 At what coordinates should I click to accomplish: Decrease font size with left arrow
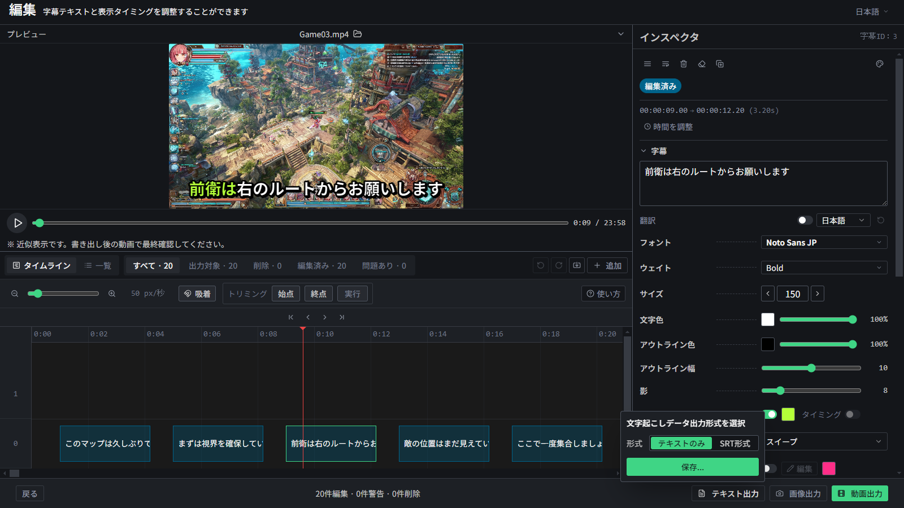768,294
